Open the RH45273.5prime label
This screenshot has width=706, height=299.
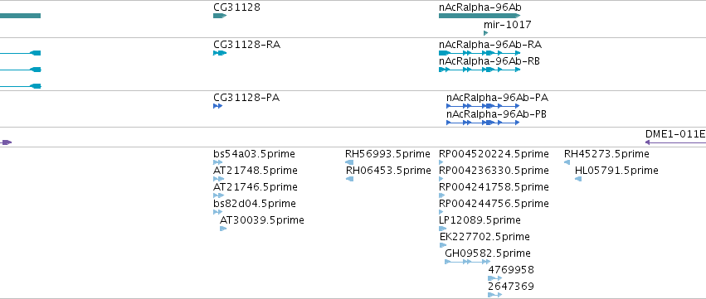606,154
